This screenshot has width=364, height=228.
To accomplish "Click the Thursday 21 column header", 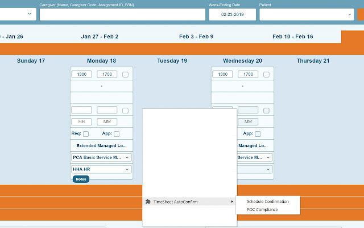I will pyautogui.click(x=313, y=61).
